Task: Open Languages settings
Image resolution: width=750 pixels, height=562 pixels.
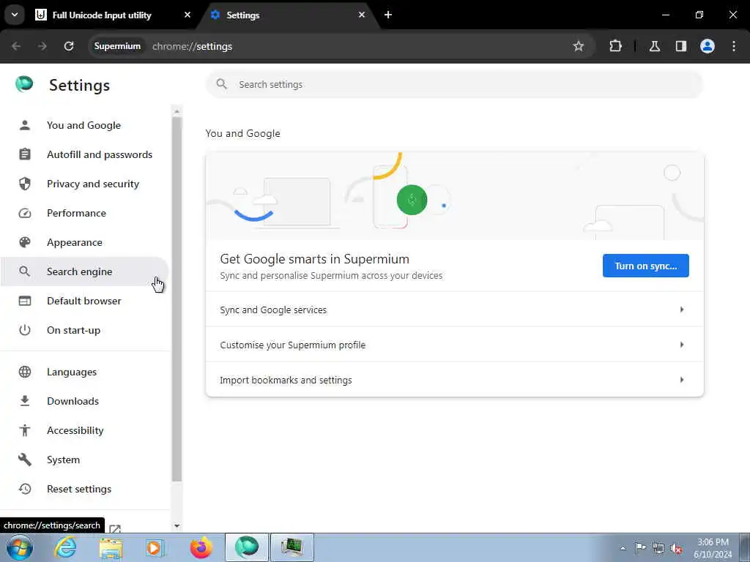Action: point(84,372)
